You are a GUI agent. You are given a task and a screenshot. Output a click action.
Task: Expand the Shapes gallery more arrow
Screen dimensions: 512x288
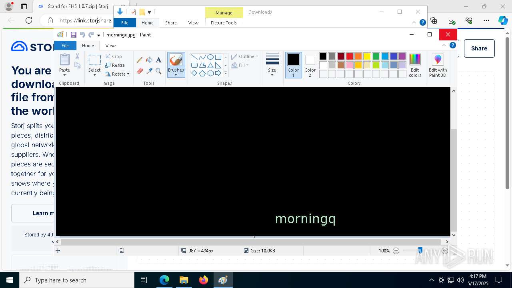[x=226, y=73]
